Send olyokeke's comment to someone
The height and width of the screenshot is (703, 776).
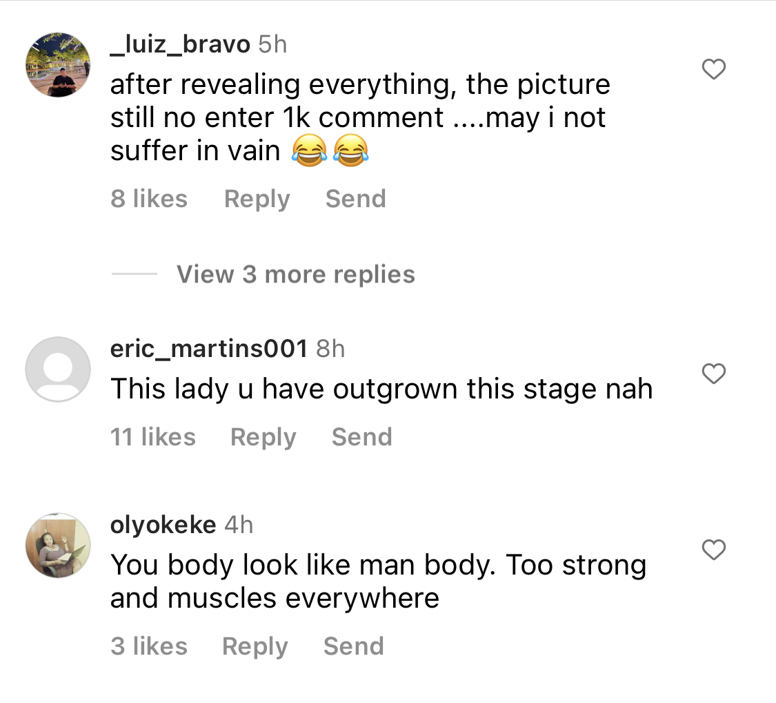pyautogui.click(x=353, y=646)
